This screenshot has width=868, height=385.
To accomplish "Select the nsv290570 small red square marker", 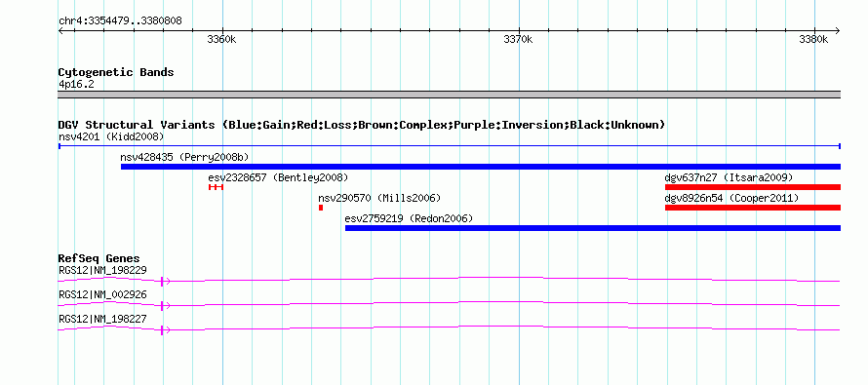I will [x=321, y=208].
